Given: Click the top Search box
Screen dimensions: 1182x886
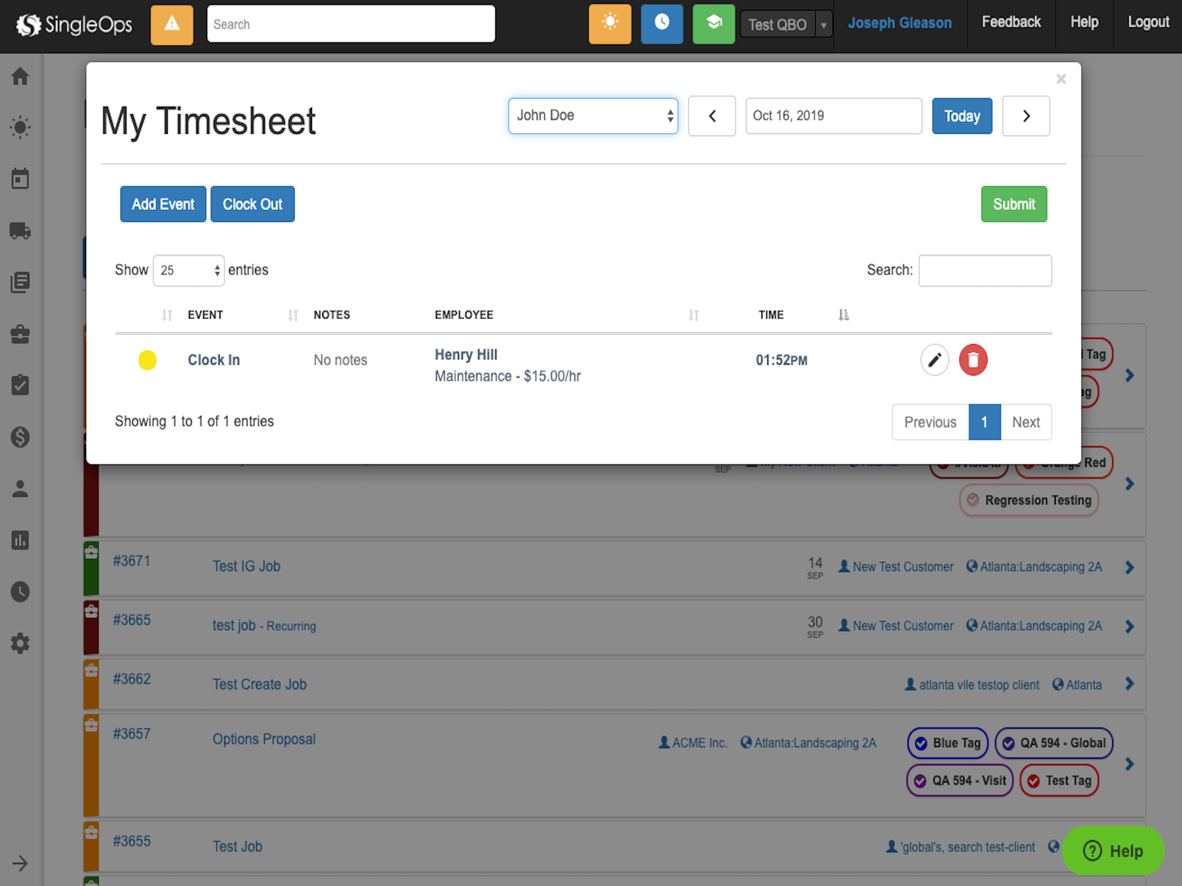Looking at the screenshot, I should (x=350, y=24).
